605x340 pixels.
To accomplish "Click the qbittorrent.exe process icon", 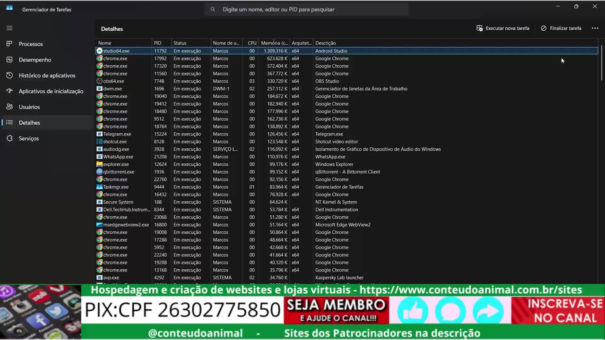I will pyautogui.click(x=99, y=171).
